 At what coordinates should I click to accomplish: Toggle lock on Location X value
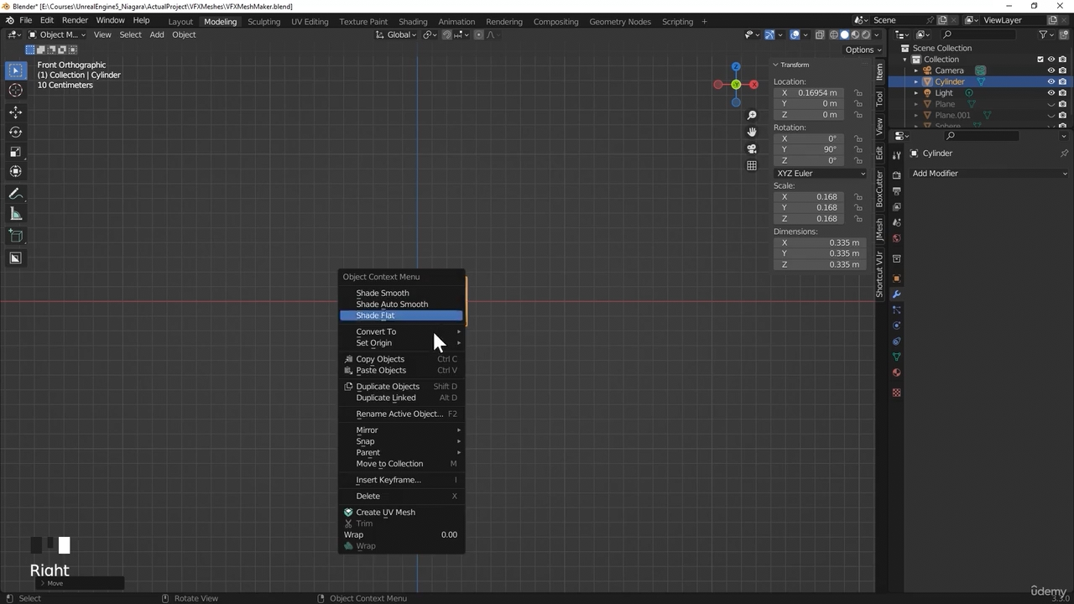point(858,93)
